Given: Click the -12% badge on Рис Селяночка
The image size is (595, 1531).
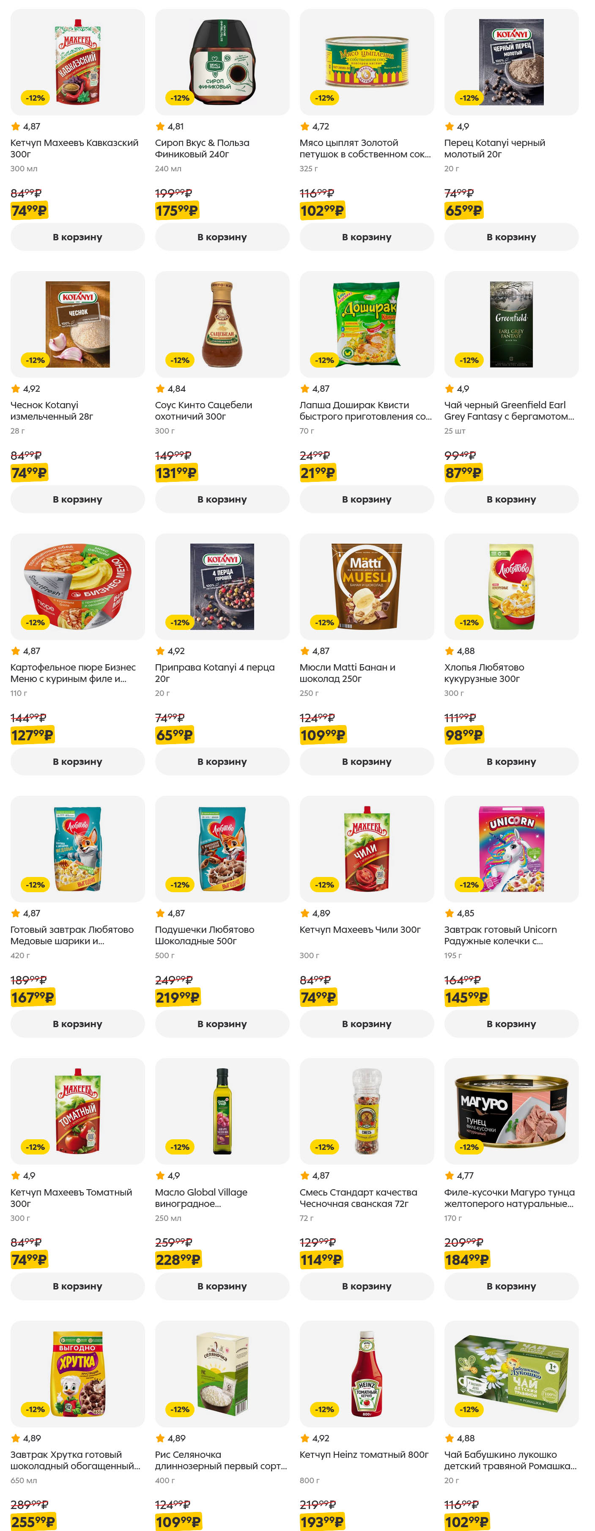Looking at the screenshot, I should tap(180, 1409).
